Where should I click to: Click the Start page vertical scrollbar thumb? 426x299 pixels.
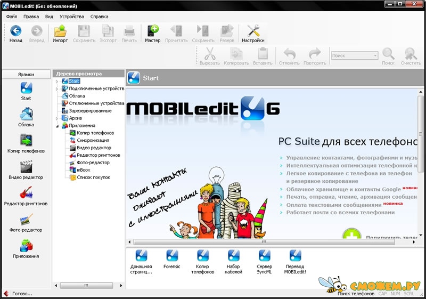click(420, 134)
